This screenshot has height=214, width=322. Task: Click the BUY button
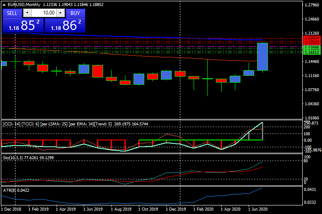[x=75, y=13]
